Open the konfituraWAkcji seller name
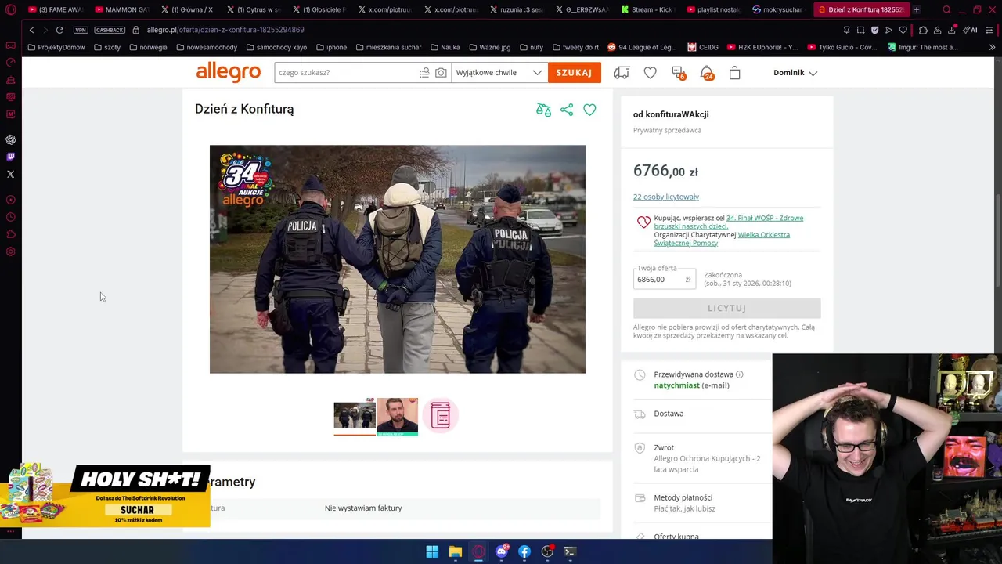Viewport: 1002px width, 564px height. click(x=676, y=114)
